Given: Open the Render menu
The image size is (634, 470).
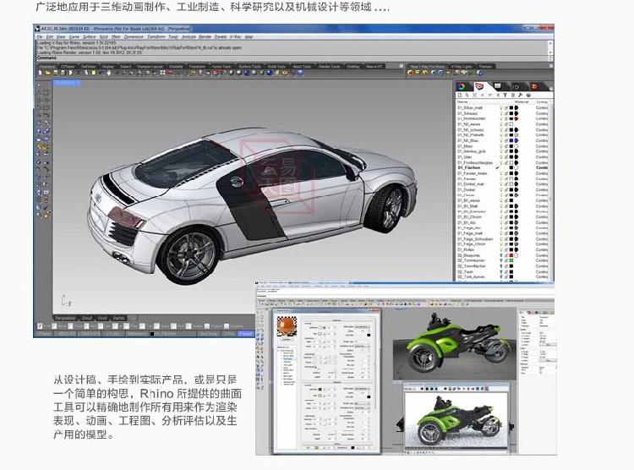Looking at the screenshot, I should [205, 37].
